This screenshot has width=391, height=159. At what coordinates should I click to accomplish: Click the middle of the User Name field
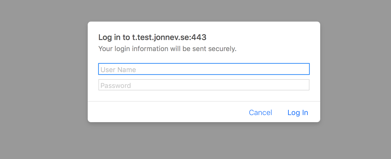click(204, 69)
